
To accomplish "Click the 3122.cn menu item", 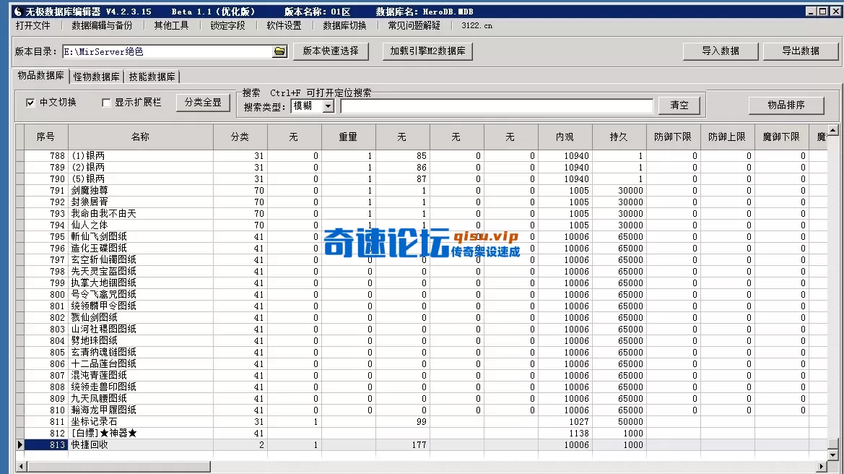I will pyautogui.click(x=477, y=25).
